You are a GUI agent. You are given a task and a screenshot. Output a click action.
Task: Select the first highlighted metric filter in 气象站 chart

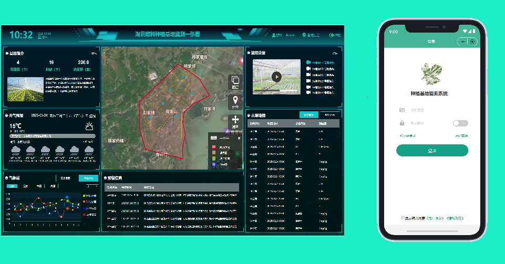point(12,186)
